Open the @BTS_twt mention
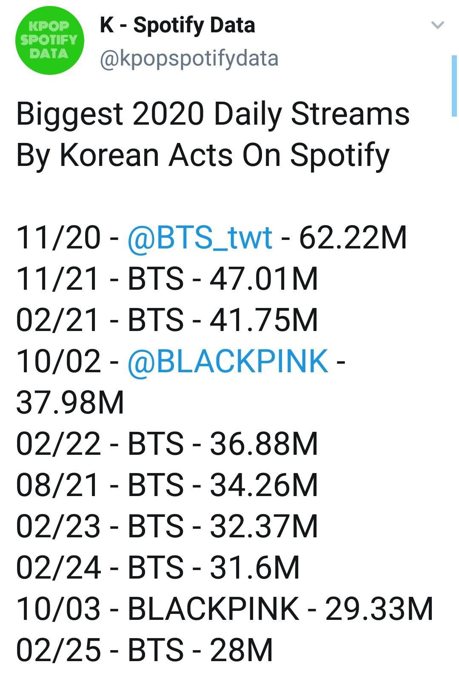Image resolution: width=459 pixels, height=679 pixels. pos(200,237)
